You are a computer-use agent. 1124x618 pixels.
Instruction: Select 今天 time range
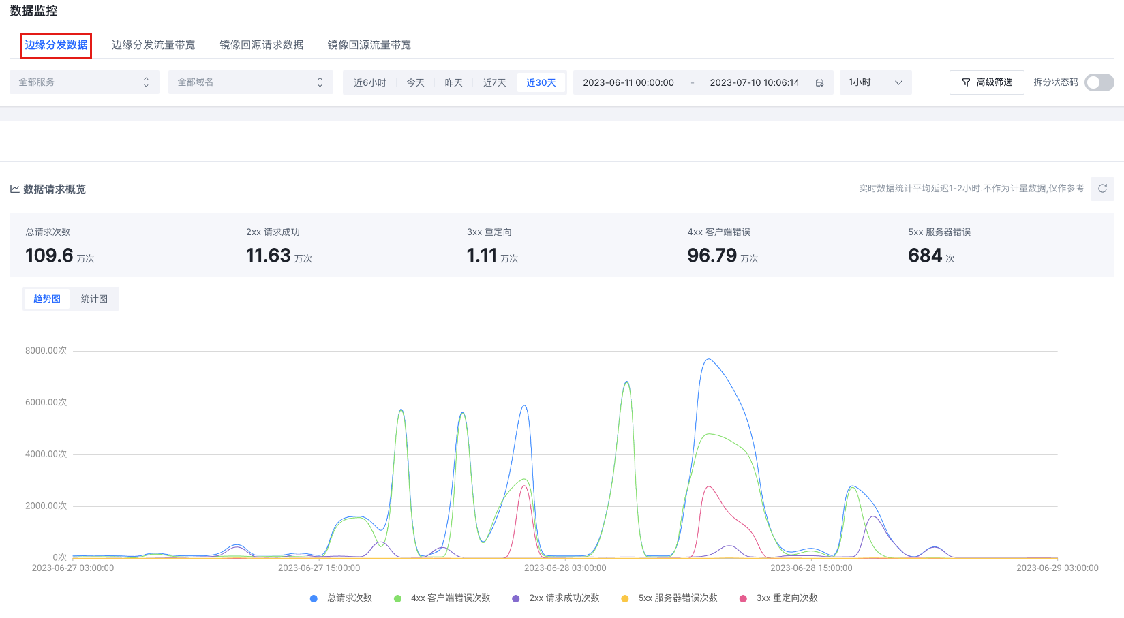(x=416, y=83)
